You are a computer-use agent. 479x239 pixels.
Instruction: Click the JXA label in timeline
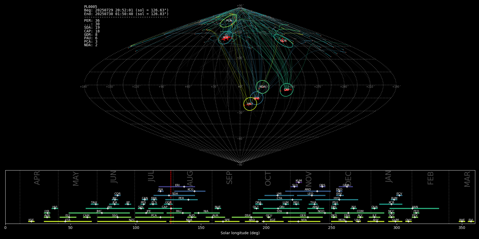click(x=160, y=190)
